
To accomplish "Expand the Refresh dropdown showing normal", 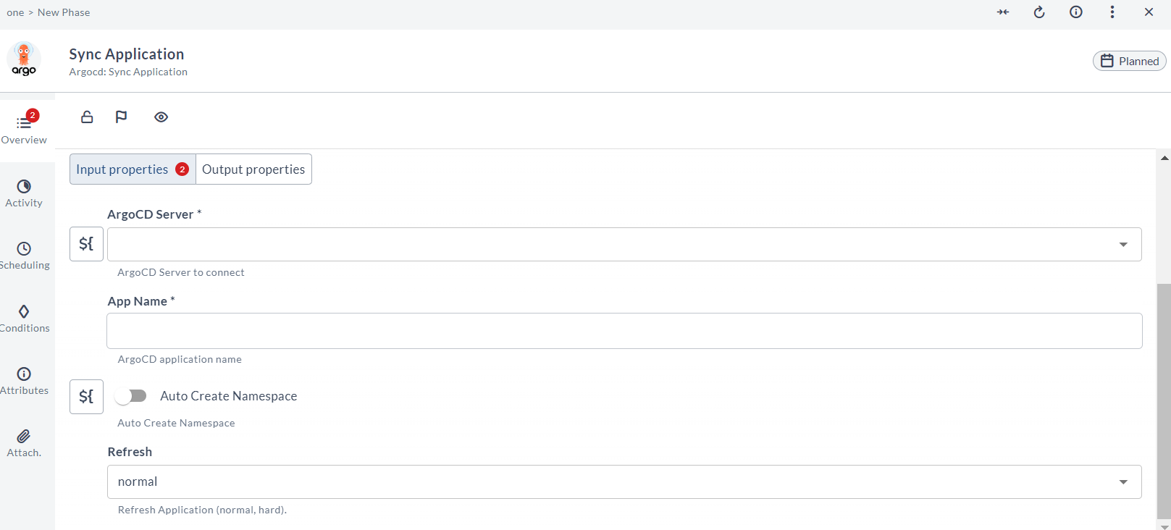I will tap(1123, 482).
